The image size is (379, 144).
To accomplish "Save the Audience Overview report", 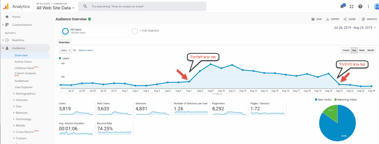I will (x=317, y=19).
